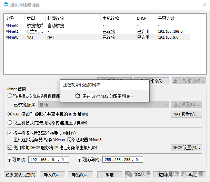
Task: Click subnet address 192.168.198.0
Action: point(170,31)
